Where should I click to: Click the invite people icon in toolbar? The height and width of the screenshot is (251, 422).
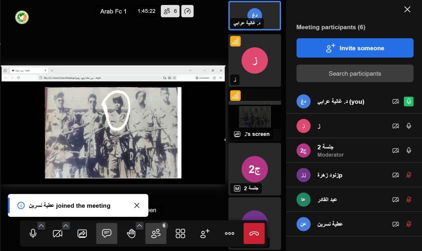coord(205,233)
